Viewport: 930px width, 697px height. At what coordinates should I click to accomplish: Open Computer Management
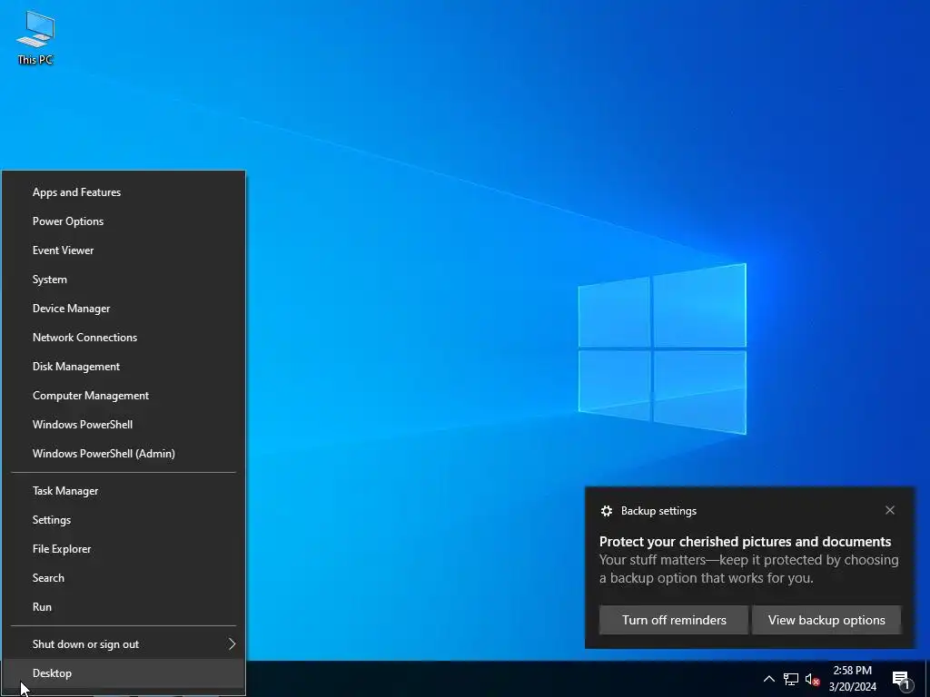coord(124,396)
